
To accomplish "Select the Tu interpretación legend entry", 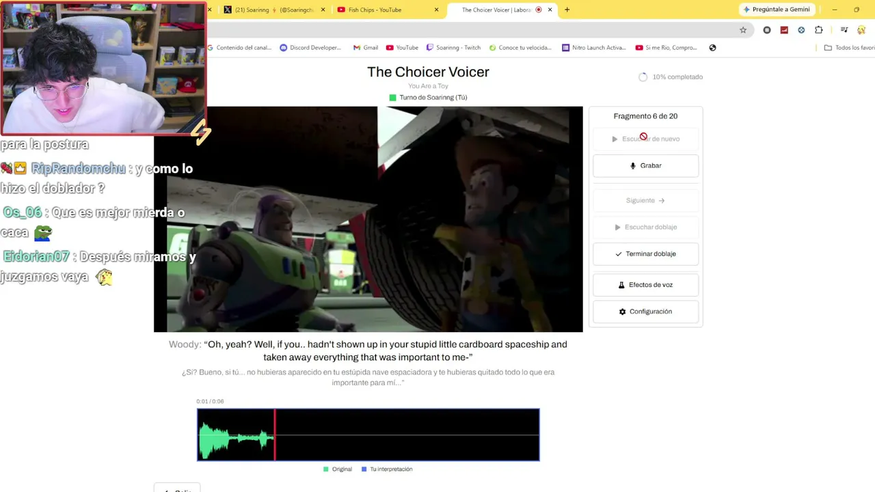I will [x=387, y=469].
